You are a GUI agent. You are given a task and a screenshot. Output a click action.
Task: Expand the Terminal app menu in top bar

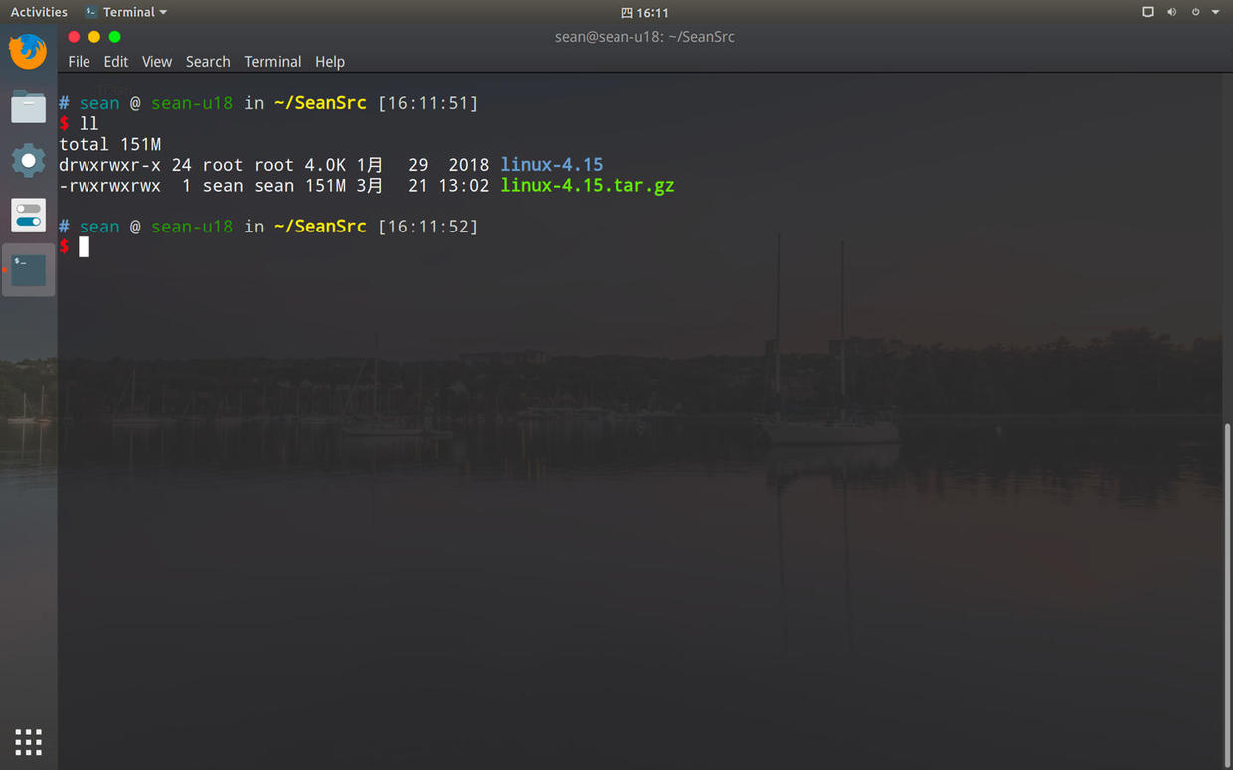coord(126,12)
